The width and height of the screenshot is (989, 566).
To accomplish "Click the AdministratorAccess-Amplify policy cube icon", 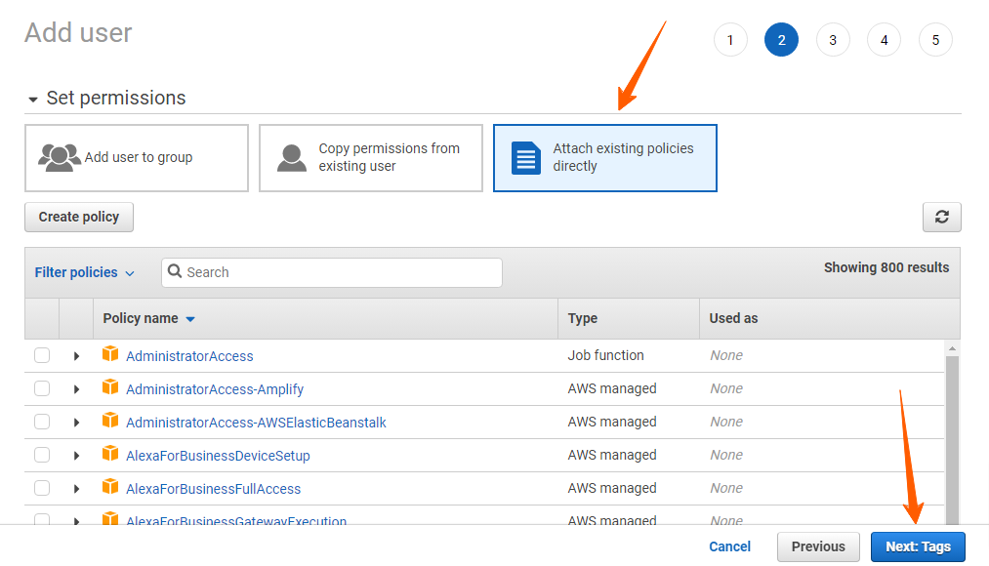I will click(110, 387).
